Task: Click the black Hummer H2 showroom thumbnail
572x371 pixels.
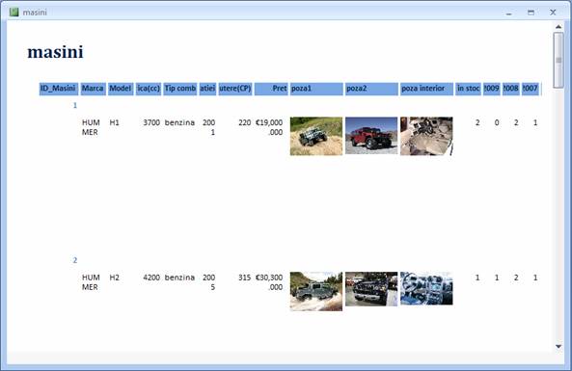Action: coord(371,289)
